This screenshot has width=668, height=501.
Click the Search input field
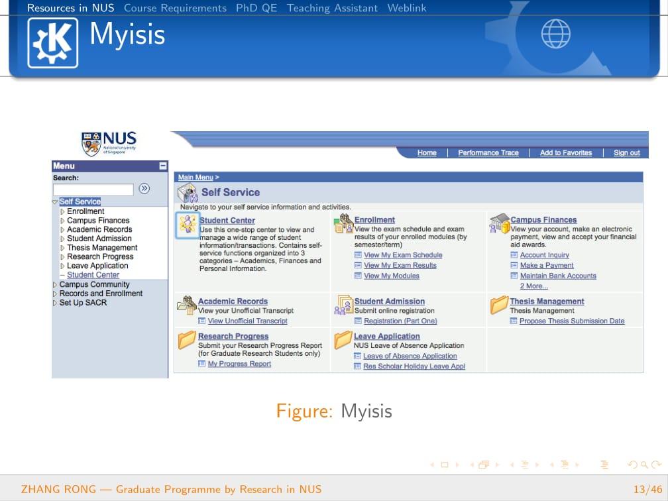pos(93,189)
